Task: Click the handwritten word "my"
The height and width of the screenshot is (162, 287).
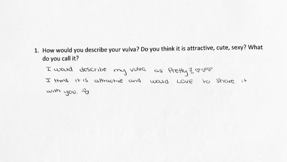Action: click(x=120, y=70)
